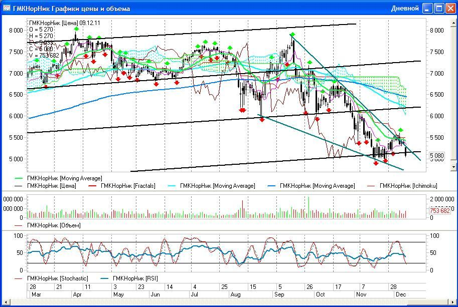The height and width of the screenshot is (307, 458).
Task: Click the 2 000 000 label on volume axis
Action: click(442, 199)
